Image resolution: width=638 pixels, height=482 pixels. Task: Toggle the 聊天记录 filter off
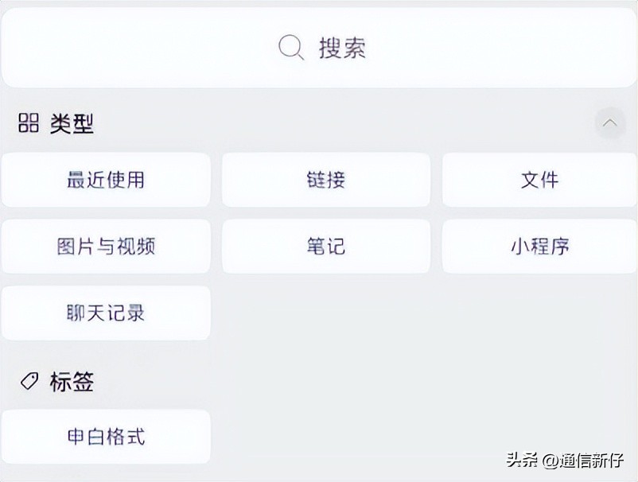point(106,313)
